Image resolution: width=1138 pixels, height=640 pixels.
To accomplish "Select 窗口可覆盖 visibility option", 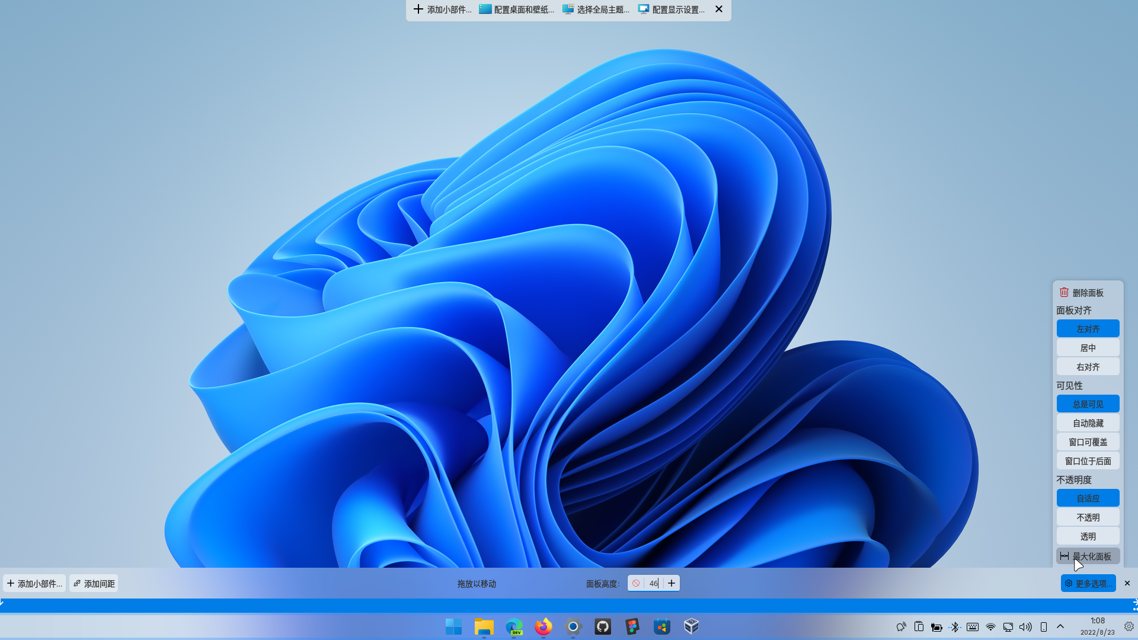I will point(1088,442).
